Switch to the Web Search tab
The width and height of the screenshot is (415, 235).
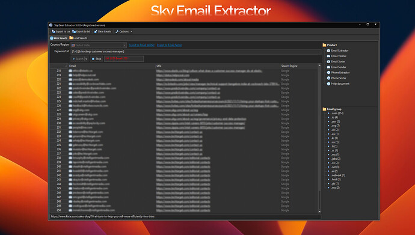tap(59, 38)
